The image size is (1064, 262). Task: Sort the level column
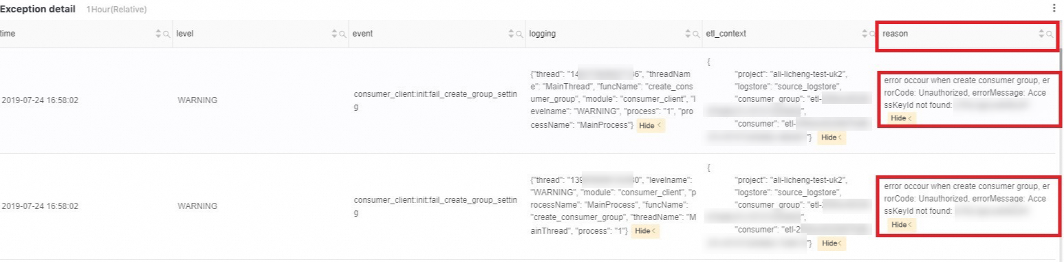click(x=334, y=33)
